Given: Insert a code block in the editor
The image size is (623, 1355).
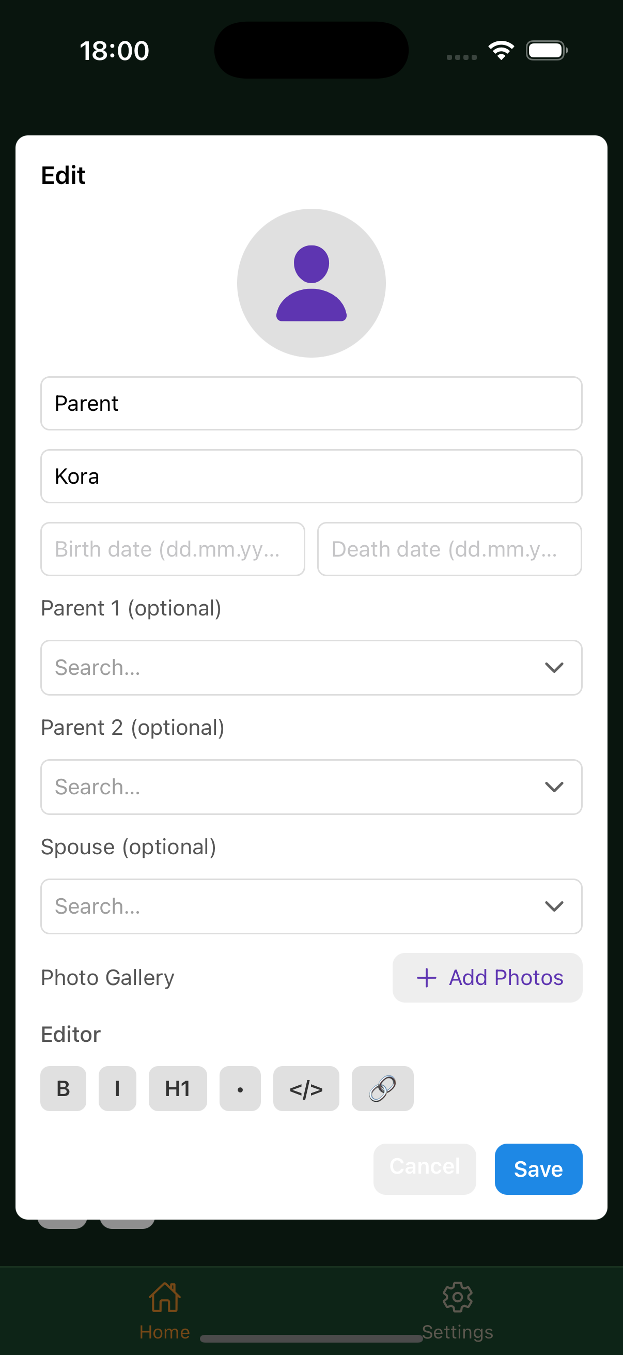Looking at the screenshot, I should click(306, 1088).
